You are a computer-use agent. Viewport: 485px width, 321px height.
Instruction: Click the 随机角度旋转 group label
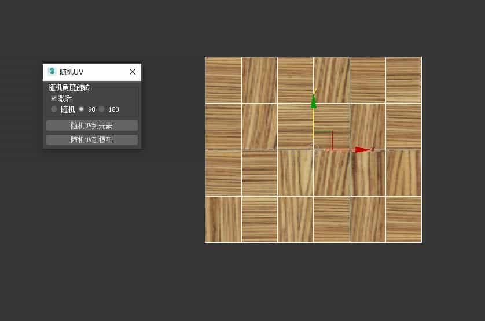coord(69,87)
